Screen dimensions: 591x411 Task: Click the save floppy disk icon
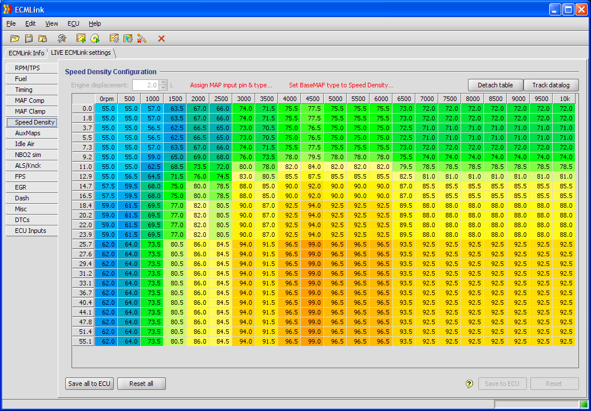(29, 38)
